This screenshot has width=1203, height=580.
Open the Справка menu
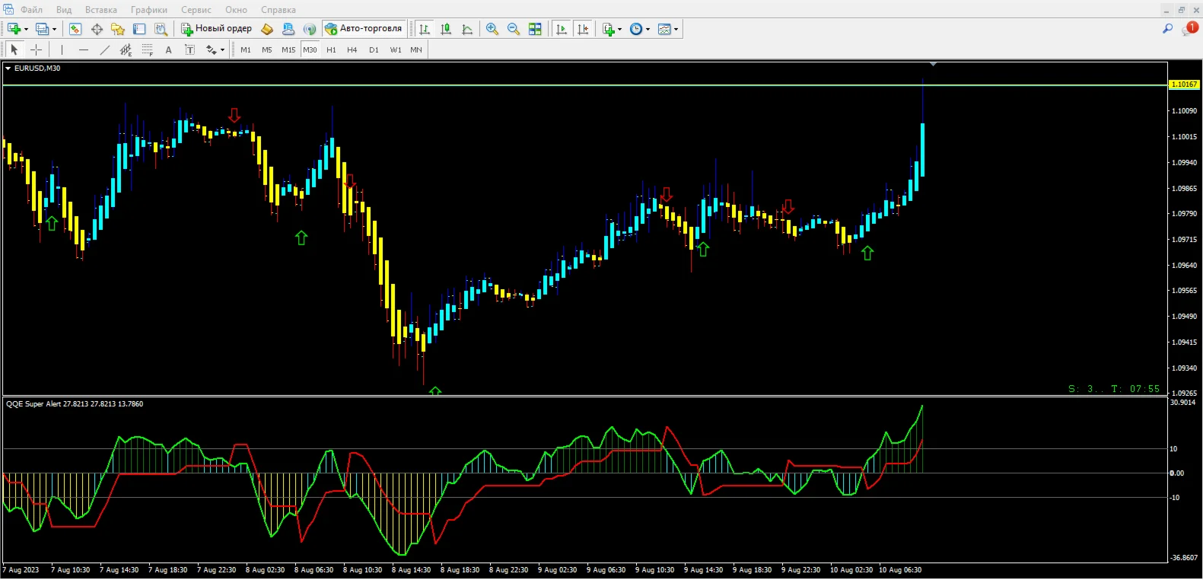coord(278,10)
